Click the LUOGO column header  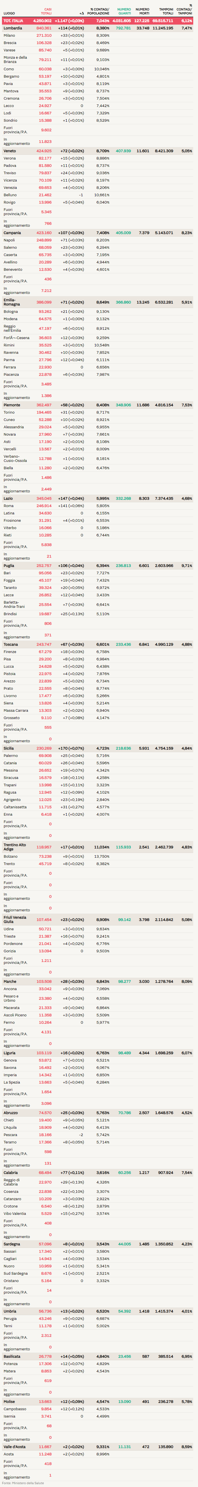9,13
